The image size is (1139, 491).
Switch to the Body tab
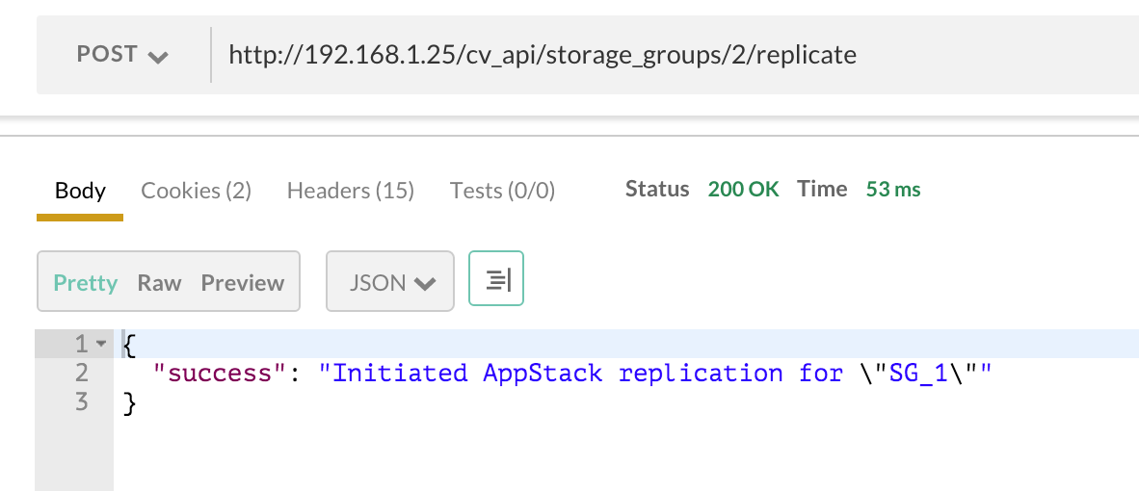pos(80,191)
